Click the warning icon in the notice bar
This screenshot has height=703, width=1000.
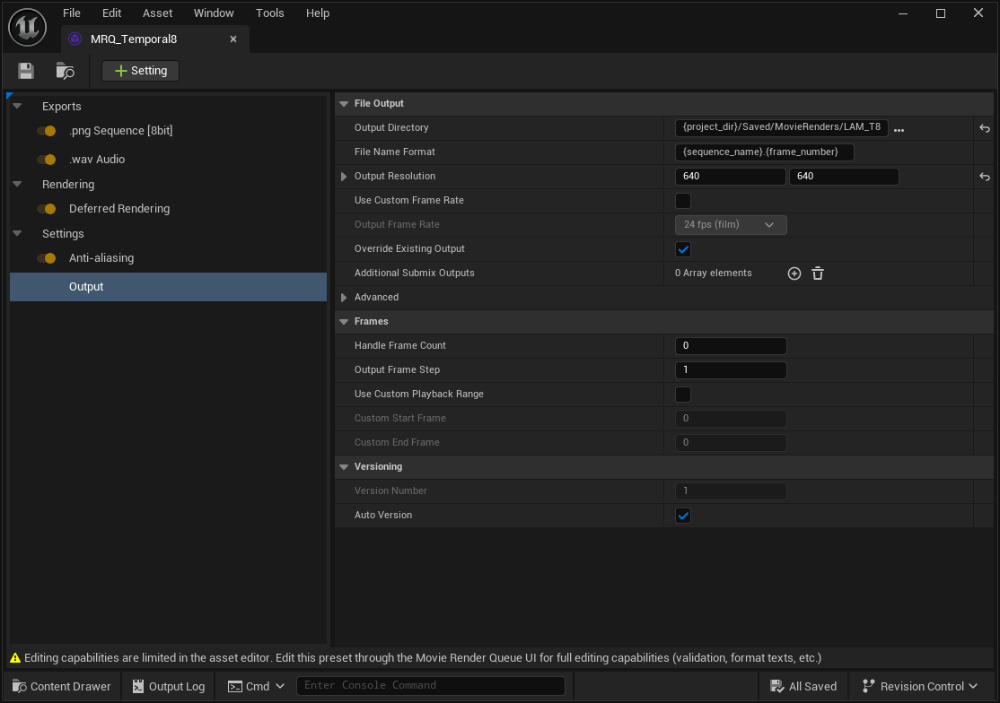tap(14, 658)
